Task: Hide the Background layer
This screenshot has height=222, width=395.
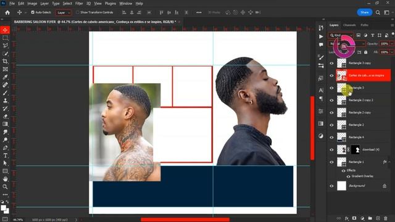Action: point(331,186)
